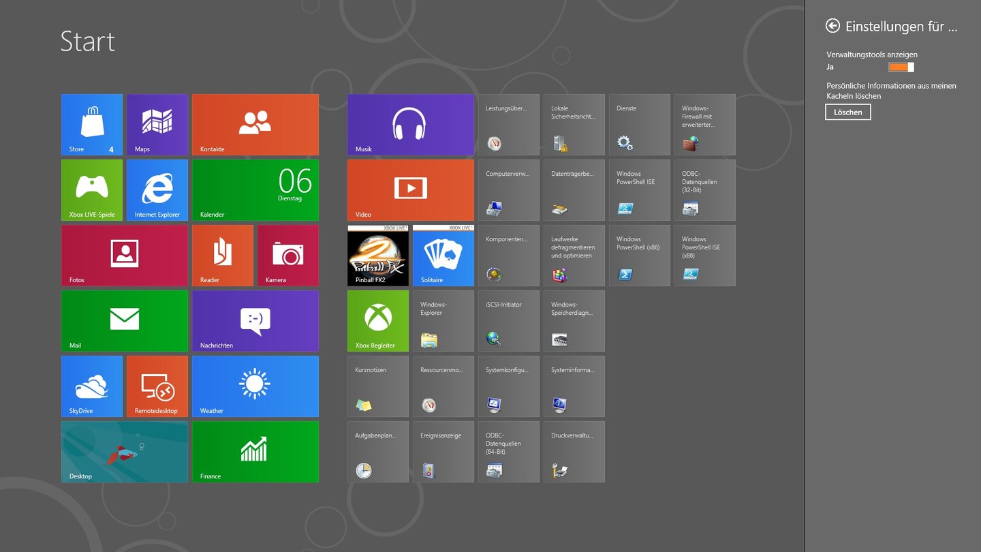The width and height of the screenshot is (981, 552).
Task: Launch Internet Explorer tile
Action: 157,190
